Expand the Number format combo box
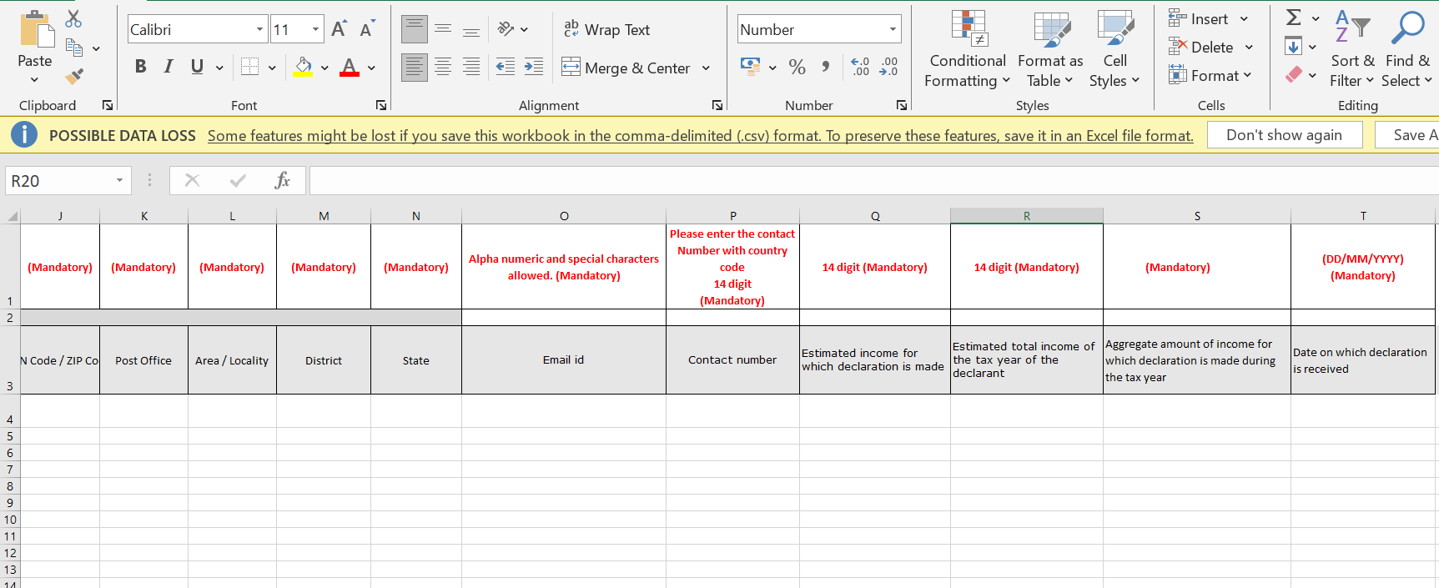The height and width of the screenshot is (588, 1439). tap(893, 29)
